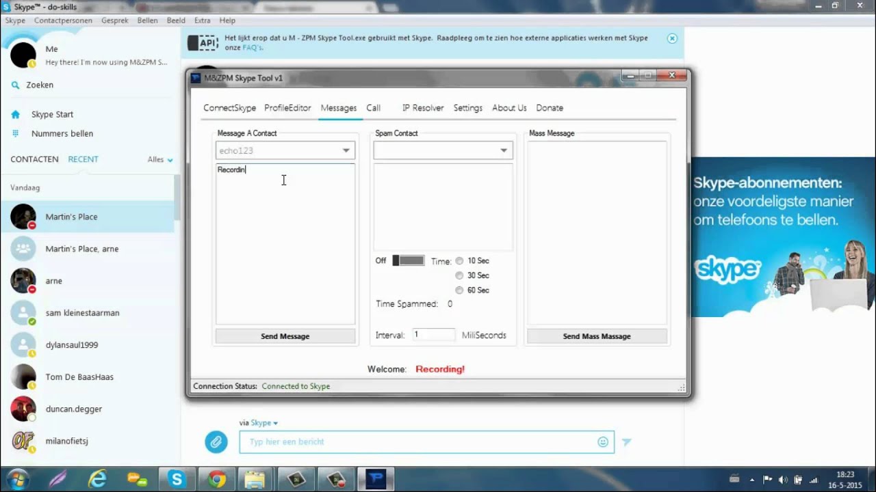Open the Beeld menu

pos(176,20)
